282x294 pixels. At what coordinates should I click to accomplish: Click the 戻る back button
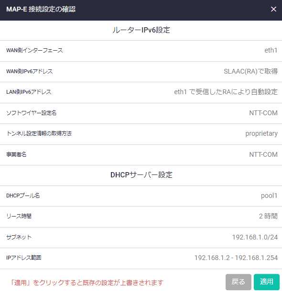239,282
